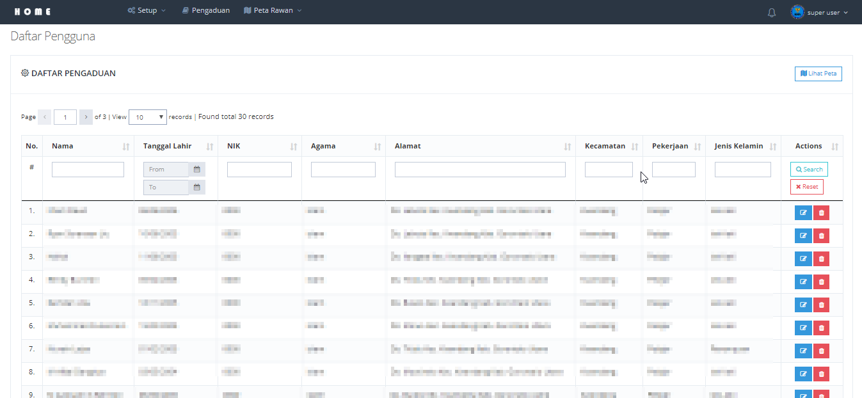Click the edit icon for row 5

[x=803, y=305]
